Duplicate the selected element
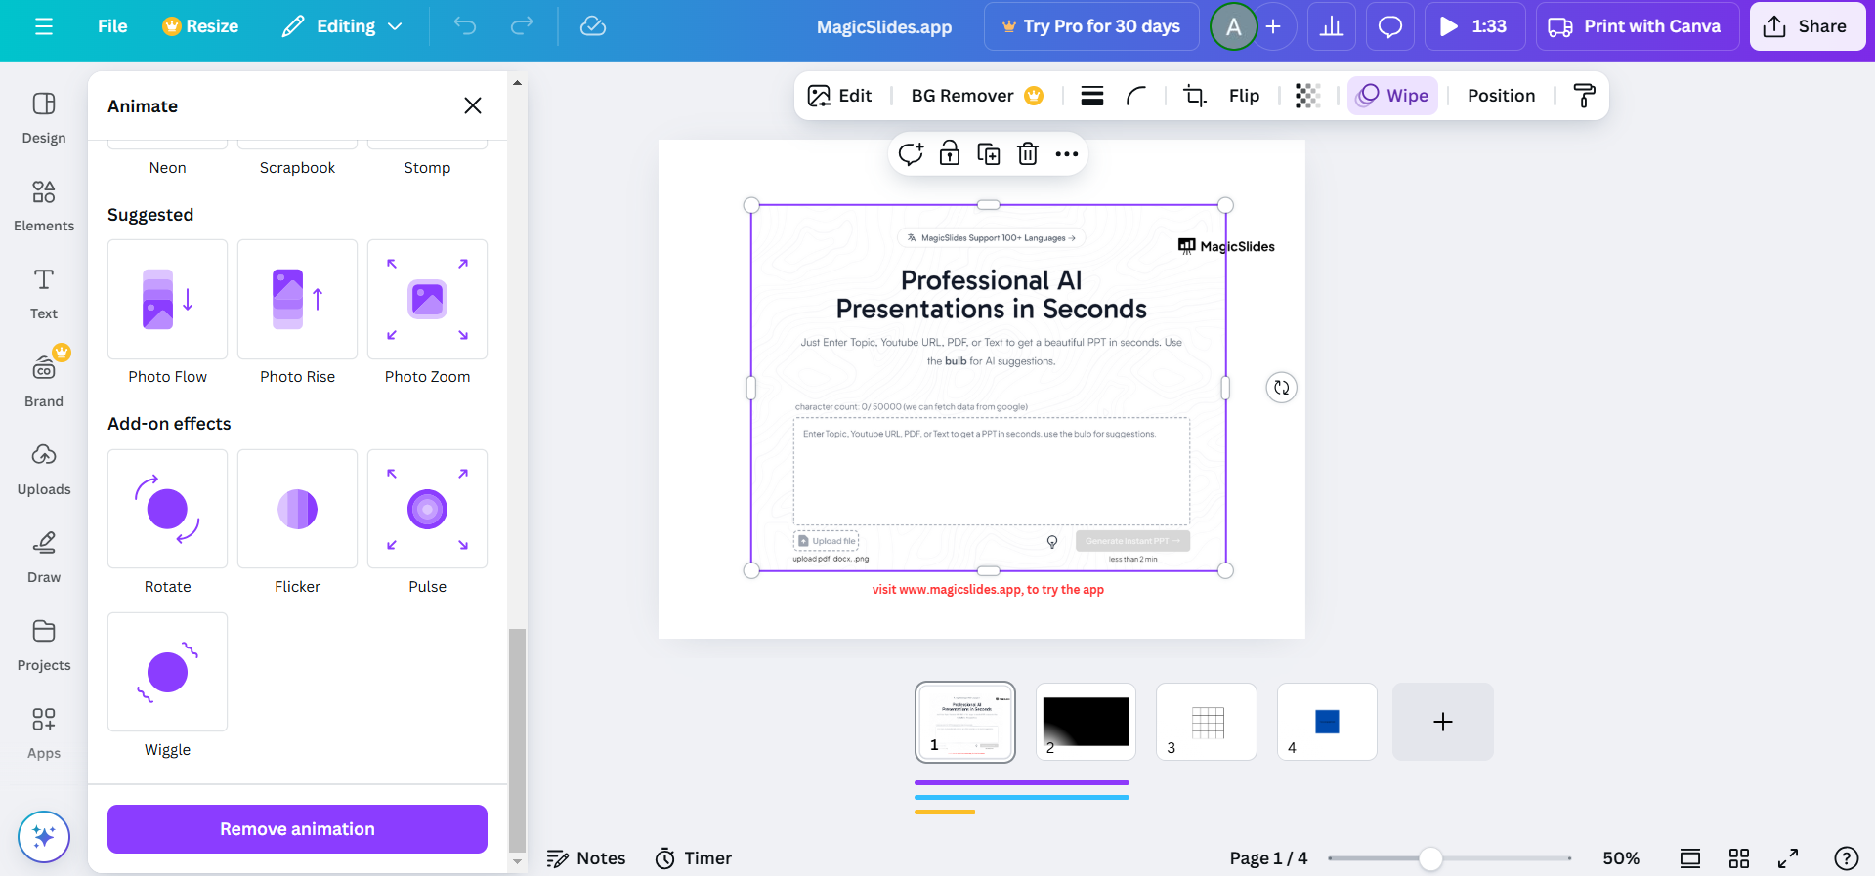1875x876 pixels. (x=989, y=154)
